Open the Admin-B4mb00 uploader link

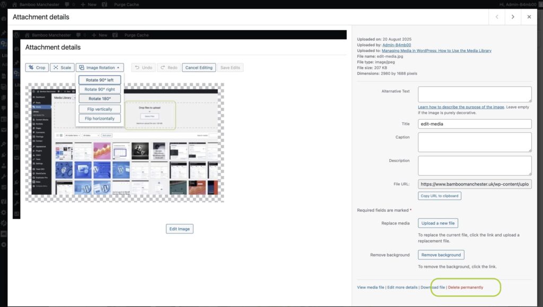[397, 45]
